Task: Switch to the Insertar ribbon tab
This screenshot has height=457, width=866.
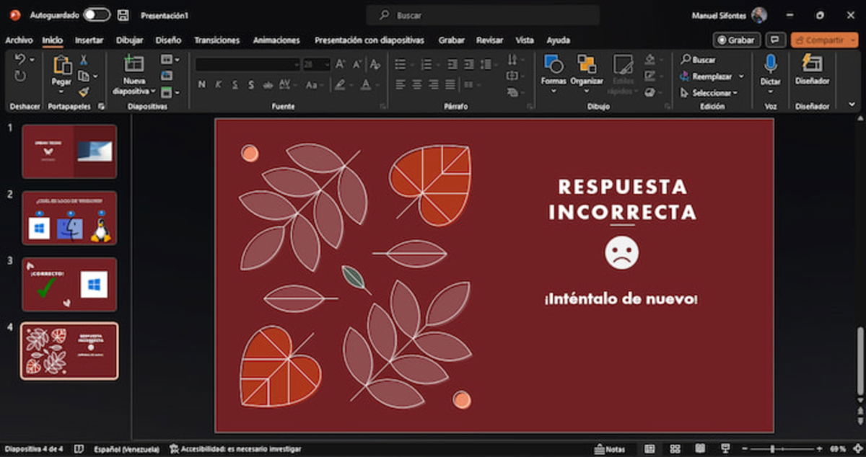Action: 89,40
